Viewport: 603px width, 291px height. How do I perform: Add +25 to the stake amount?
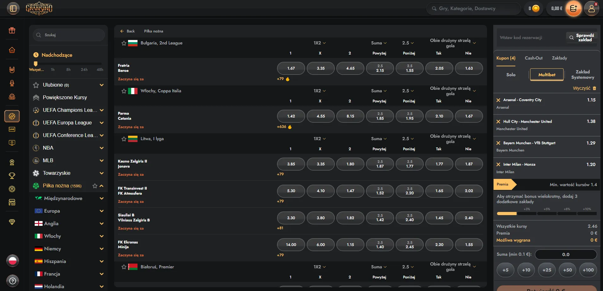(x=547, y=270)
